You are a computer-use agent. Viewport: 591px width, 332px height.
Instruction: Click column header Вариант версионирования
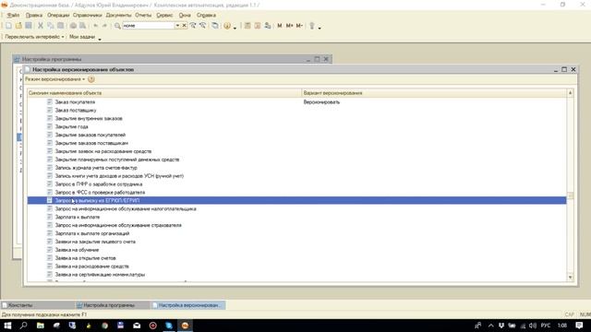click(x=434, y=93)
